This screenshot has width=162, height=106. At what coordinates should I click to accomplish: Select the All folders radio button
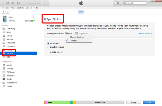click(48, 43)
